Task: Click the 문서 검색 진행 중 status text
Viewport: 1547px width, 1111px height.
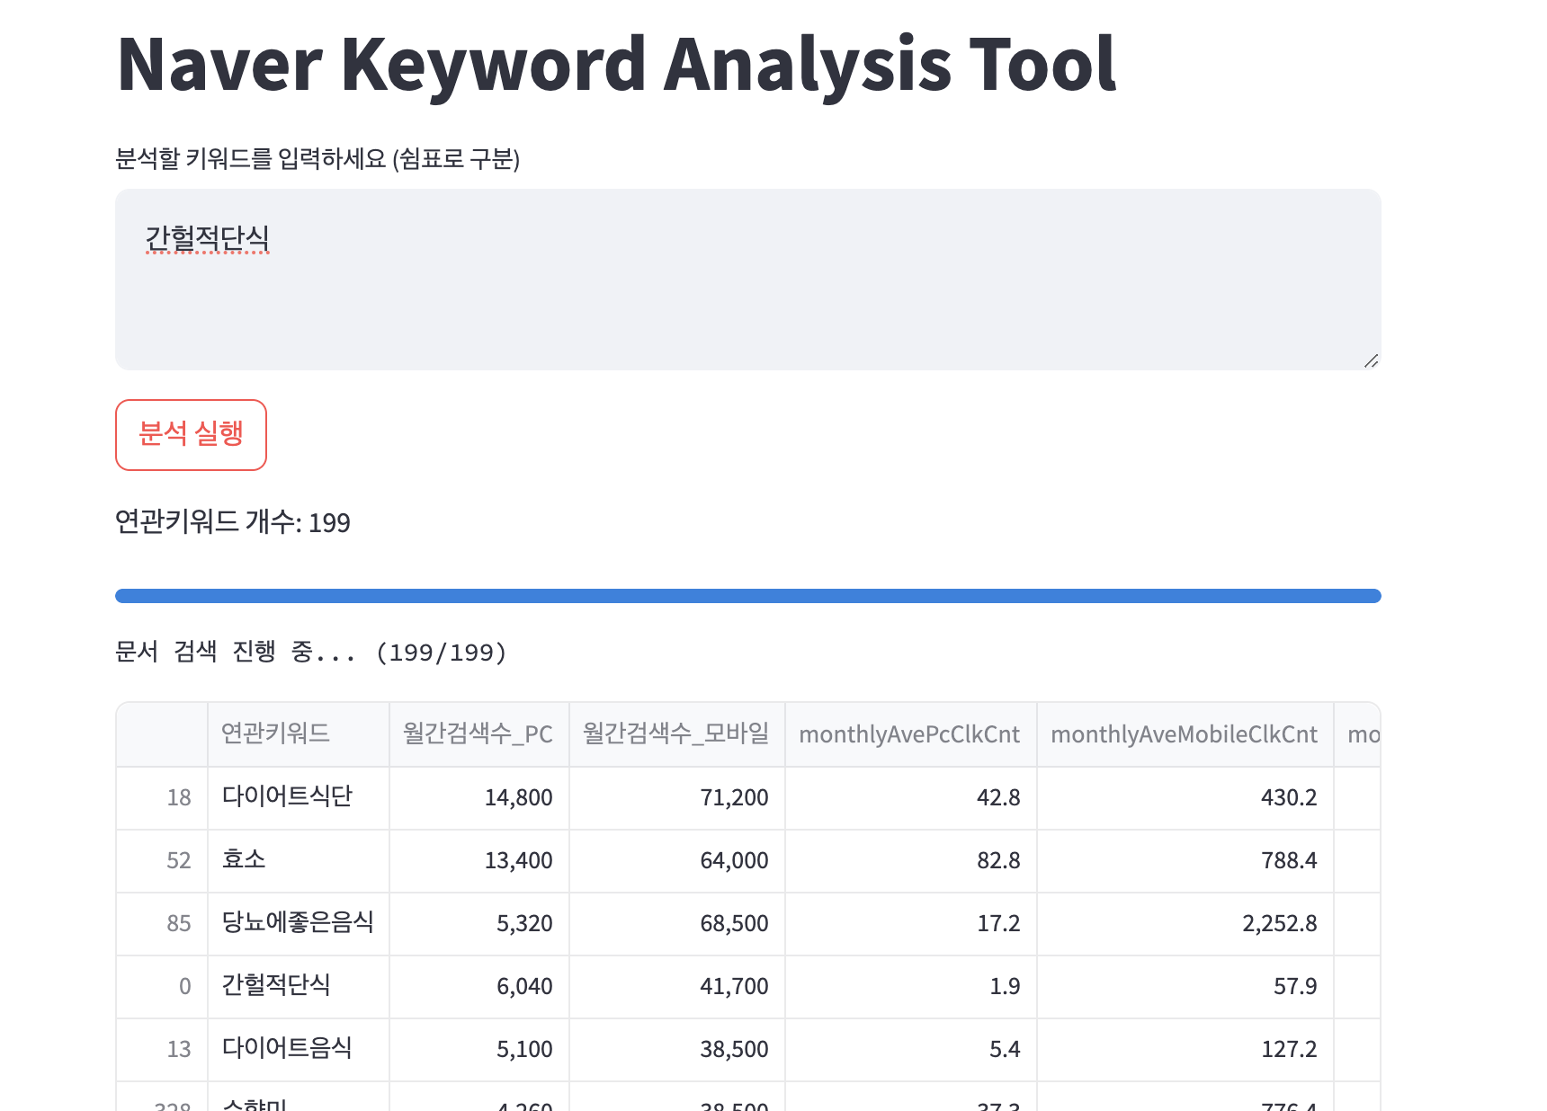Action: (x=310, y=652)
